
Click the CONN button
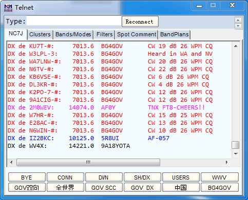[x=65, y=177]
